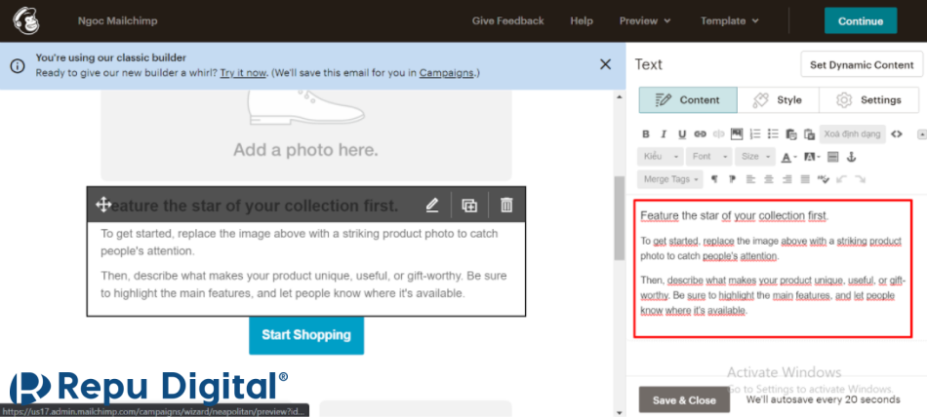Open the Merge Tags dropdown
Viewport: 927px width, 417px height.
tap(670, 179)
